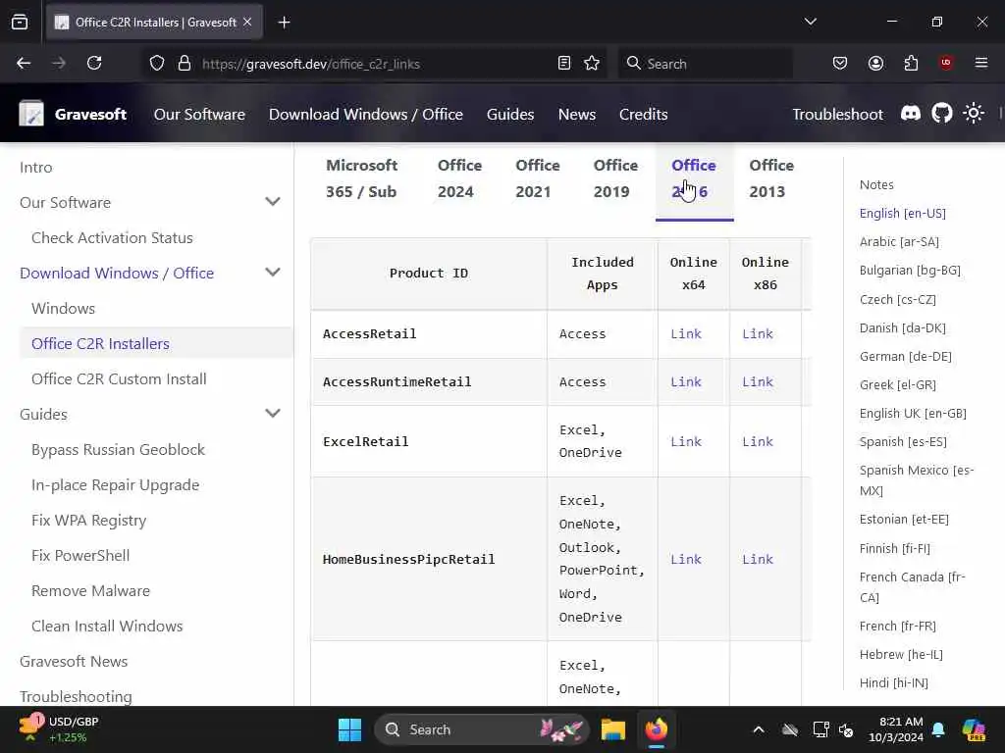Open Fix WPA Registry guide
This screenshot has width=1005, height=753.
[x=89, y=520]
